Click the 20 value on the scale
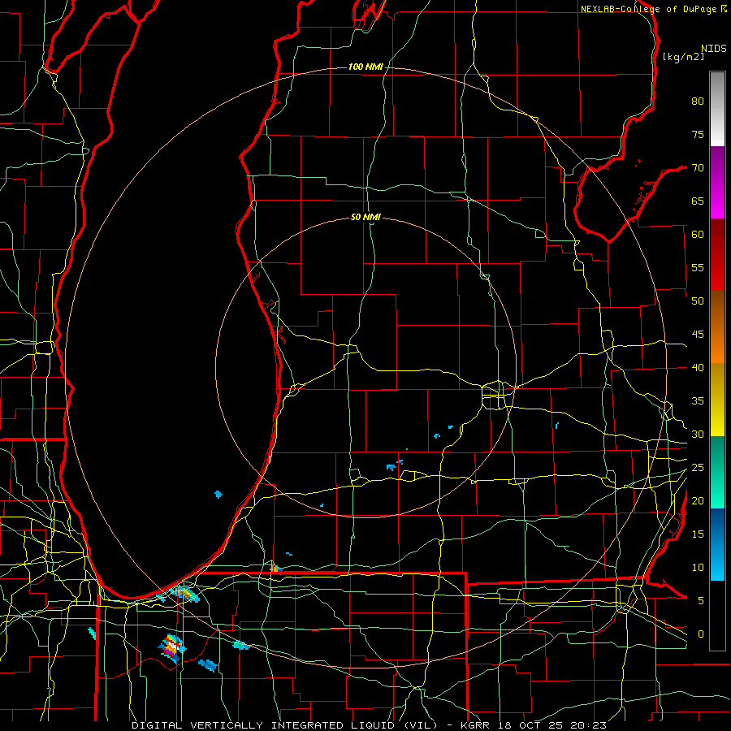This screenshot has width=731, height=731. click(698, 501)
